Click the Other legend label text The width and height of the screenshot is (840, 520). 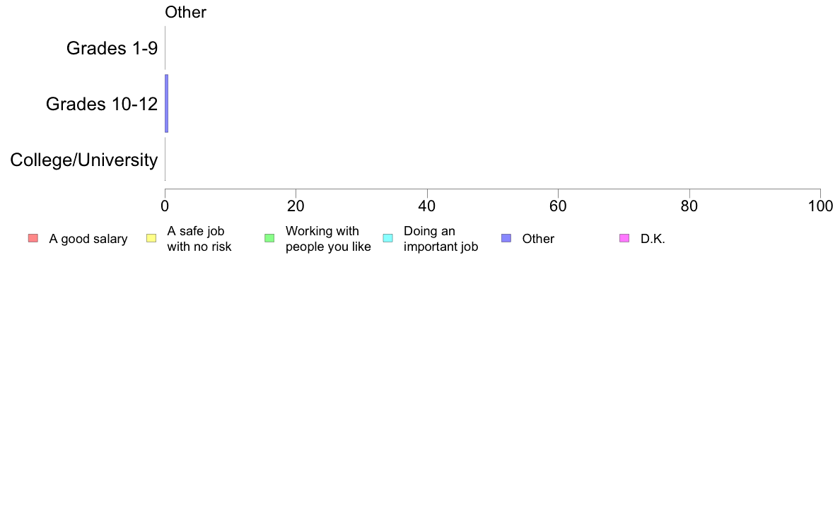point(538,239)
